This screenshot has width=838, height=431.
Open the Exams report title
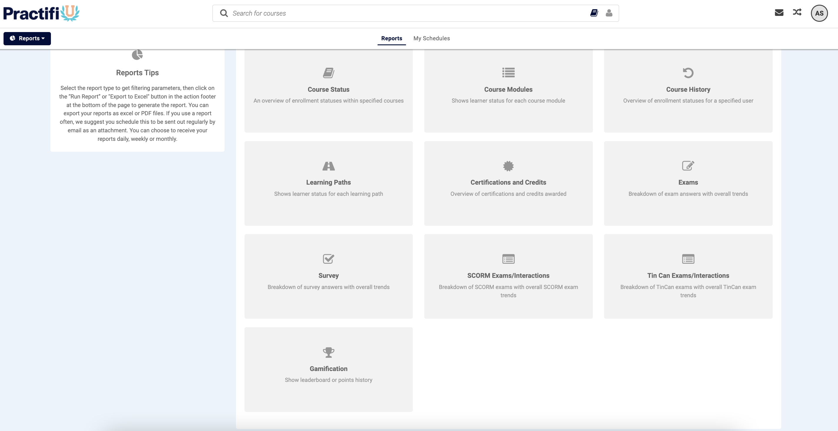(688, 182)
